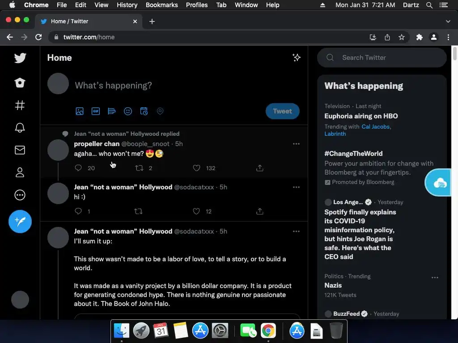This screenshot has height=343, width=458.
Task: Open the Spotify COVID-19 policy article
Action: pos(360,234)
